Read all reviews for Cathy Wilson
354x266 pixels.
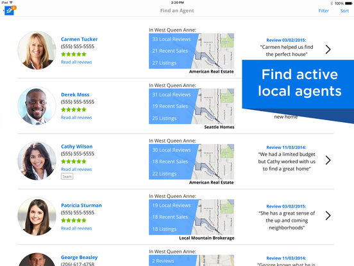76,169
